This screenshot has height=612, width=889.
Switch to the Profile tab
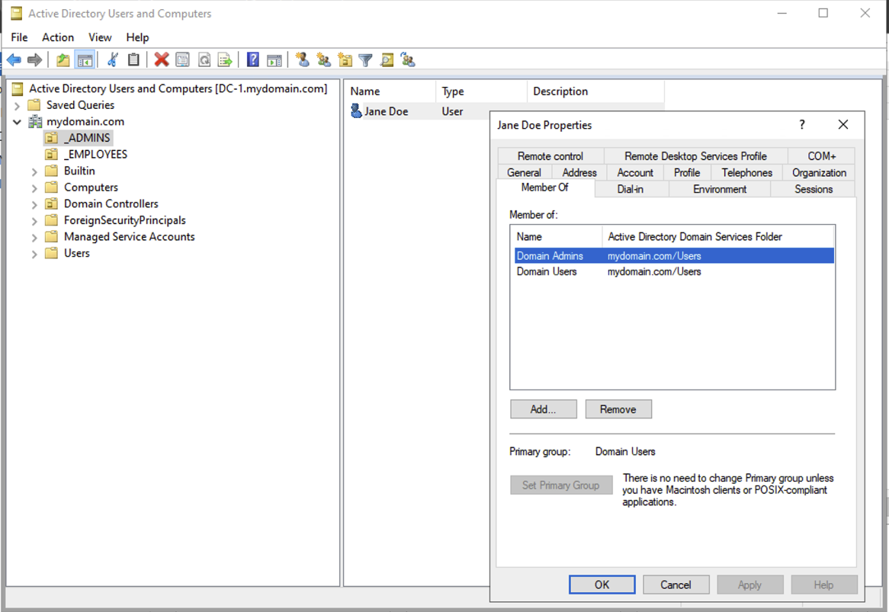687,172
